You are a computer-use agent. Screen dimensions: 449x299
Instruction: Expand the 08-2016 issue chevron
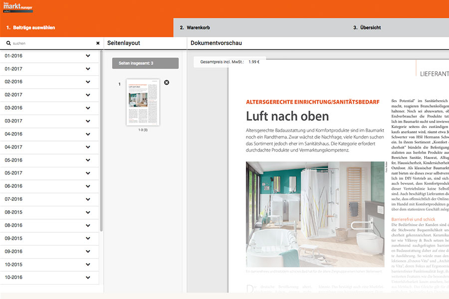[88, 225]
